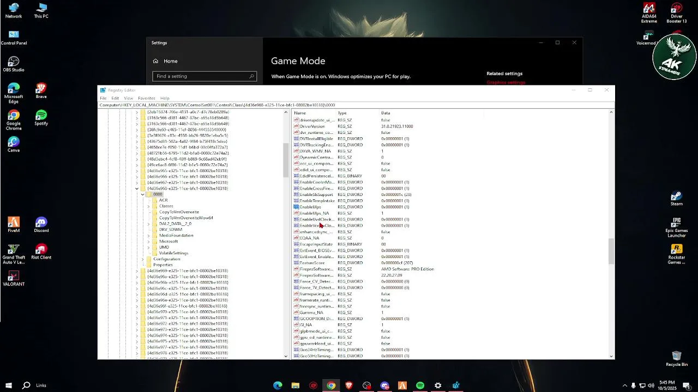Click the DriverVersion value icon
Viewport: 698px width, 392px height.
click(x=296, y=126)
